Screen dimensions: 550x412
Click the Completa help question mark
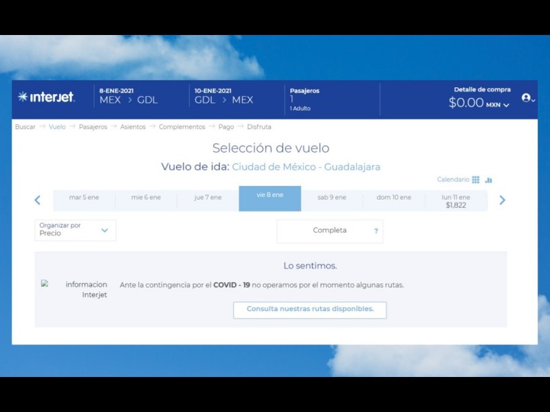tap(375, 231)
